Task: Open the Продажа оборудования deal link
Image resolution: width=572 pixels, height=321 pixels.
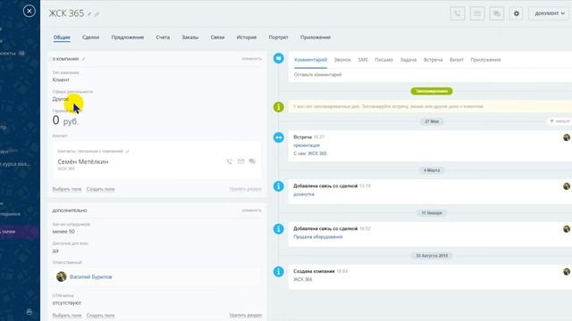Action: [x=318, y=237]
